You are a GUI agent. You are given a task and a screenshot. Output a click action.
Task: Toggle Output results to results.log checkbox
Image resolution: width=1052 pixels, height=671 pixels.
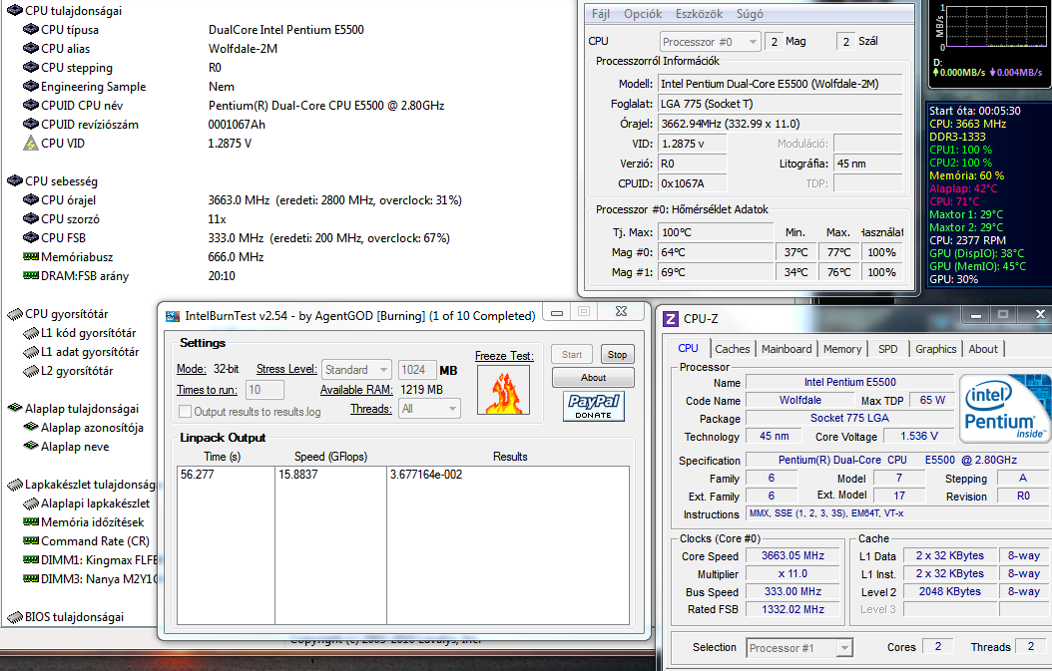coord(186,411)
